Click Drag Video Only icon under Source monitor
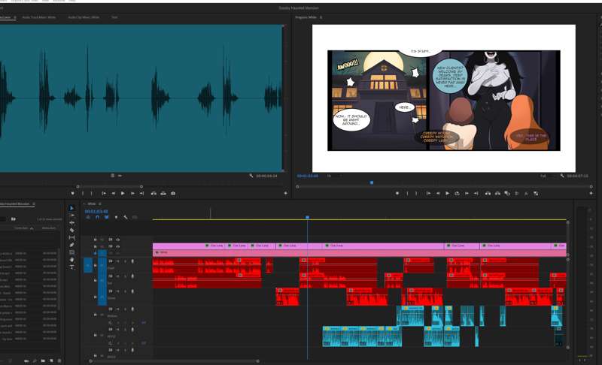Image resolution: width=602 pixels, height=365 pixels. [112, 176]
